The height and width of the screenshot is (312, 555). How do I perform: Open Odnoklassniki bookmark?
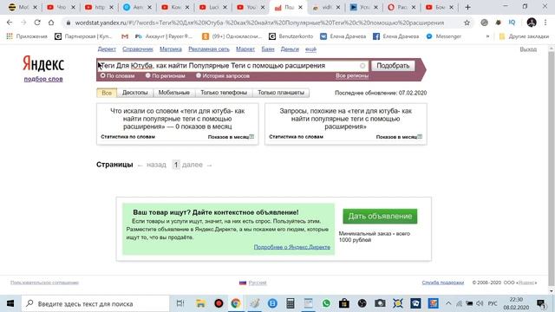click(232, 36)
